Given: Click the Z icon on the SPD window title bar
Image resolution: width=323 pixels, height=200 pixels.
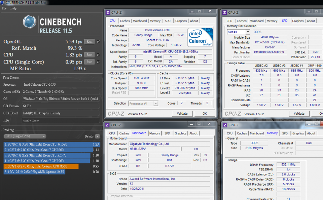Looking at the screenshot, I should (x=224, y=12).
